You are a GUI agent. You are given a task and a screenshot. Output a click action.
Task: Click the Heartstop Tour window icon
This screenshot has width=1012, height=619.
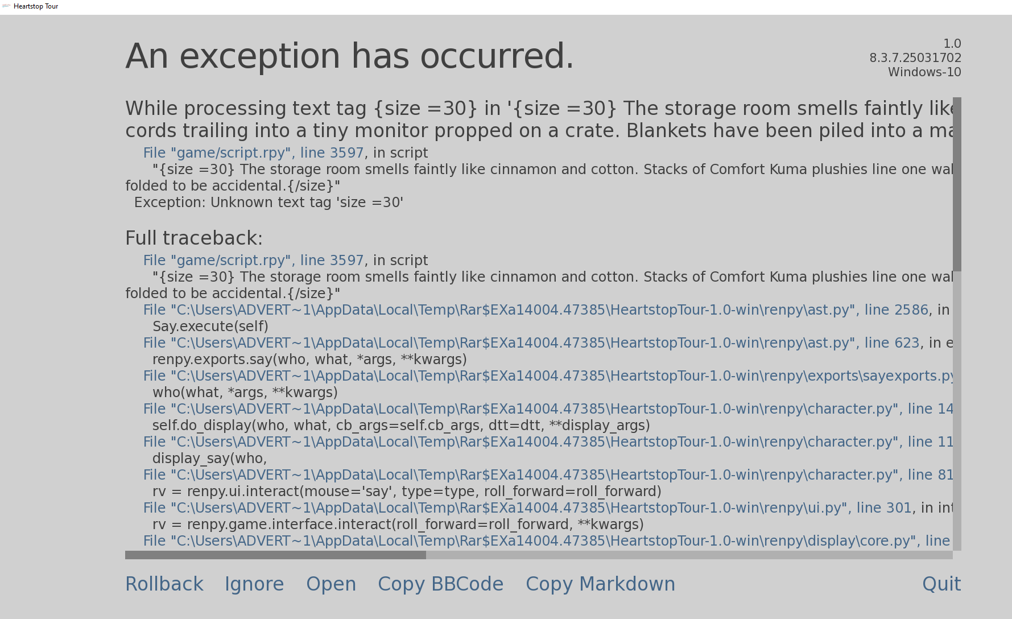(6, 6)
